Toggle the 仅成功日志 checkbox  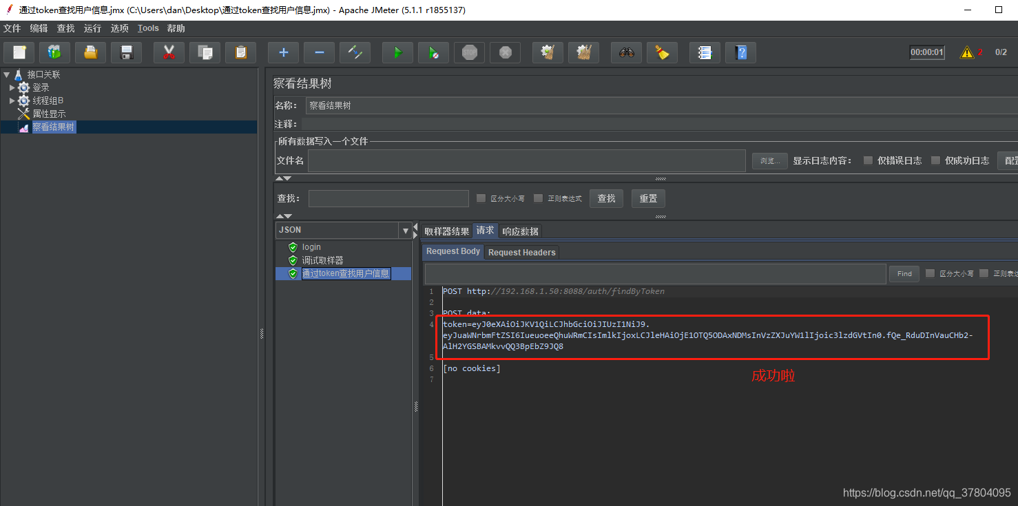point(935,160)
